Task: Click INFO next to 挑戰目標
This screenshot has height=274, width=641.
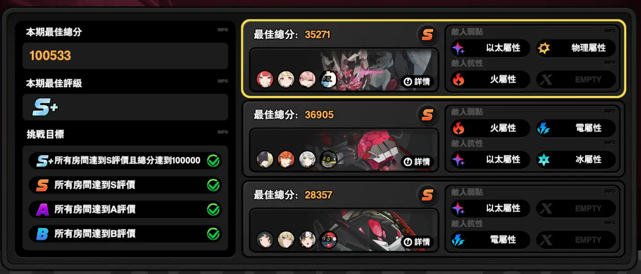Action: (223, 132)
